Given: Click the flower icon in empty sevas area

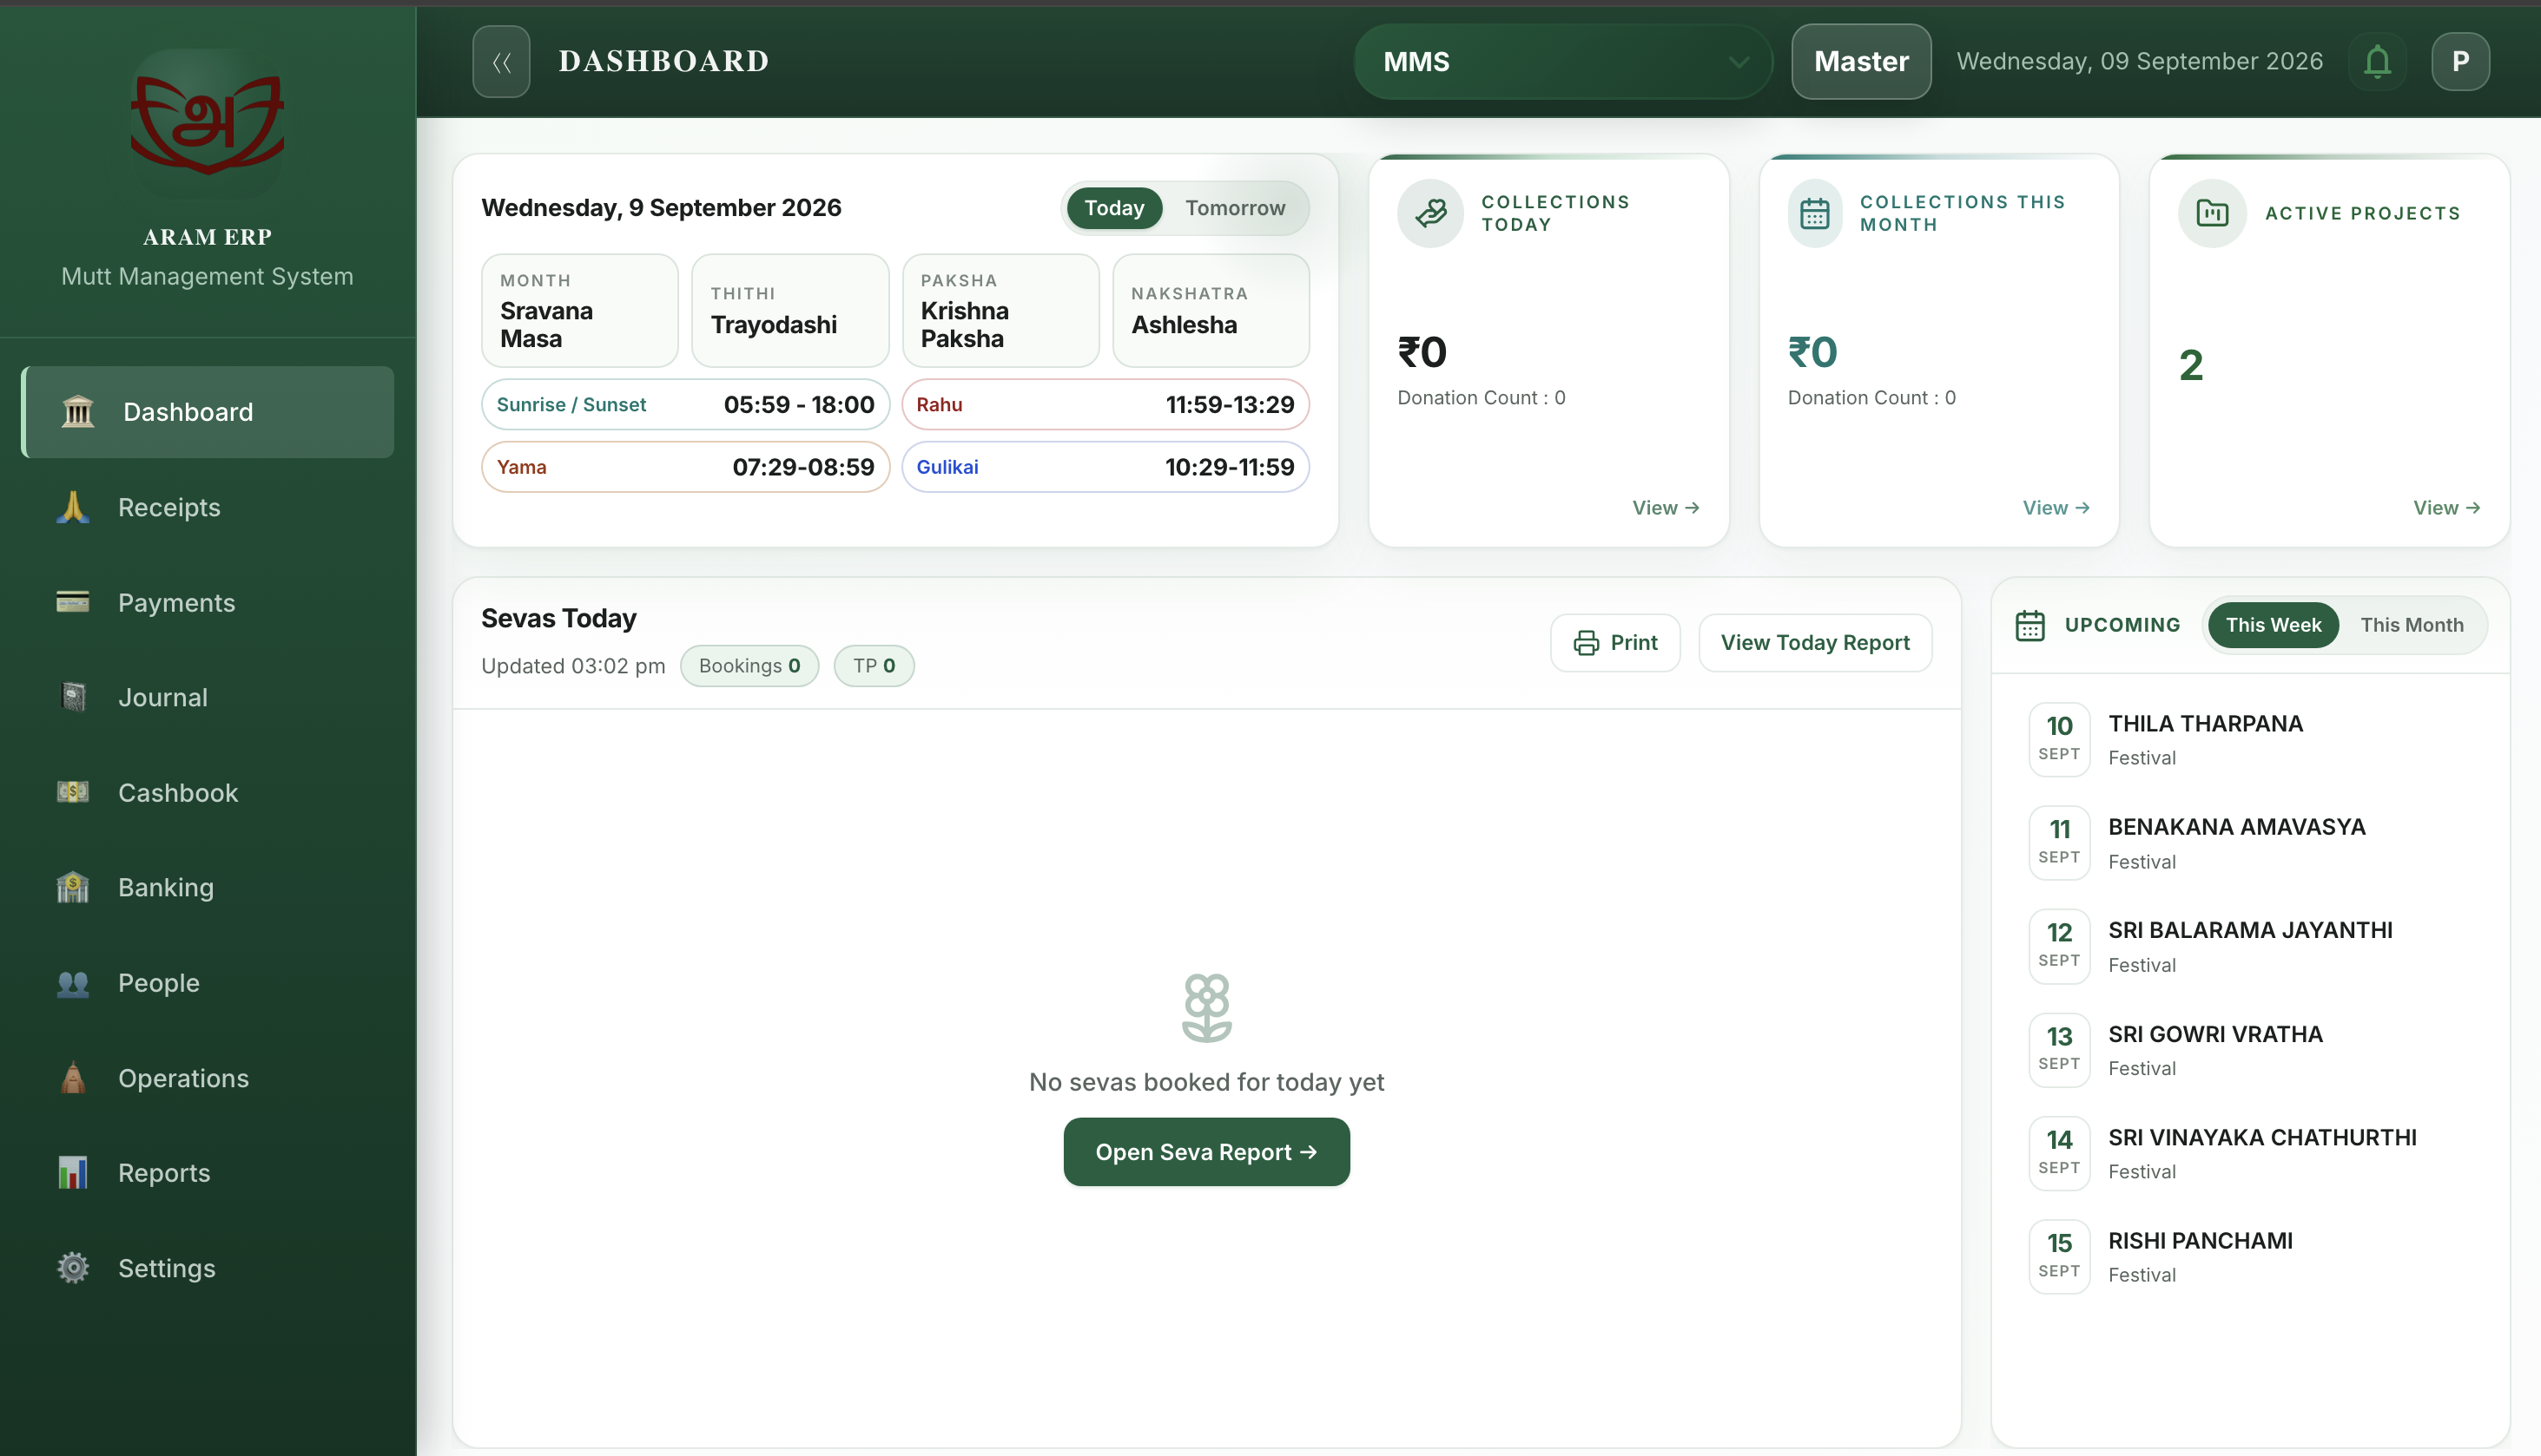Looking at the screenshot, I should click(x=1206, y=1007).
